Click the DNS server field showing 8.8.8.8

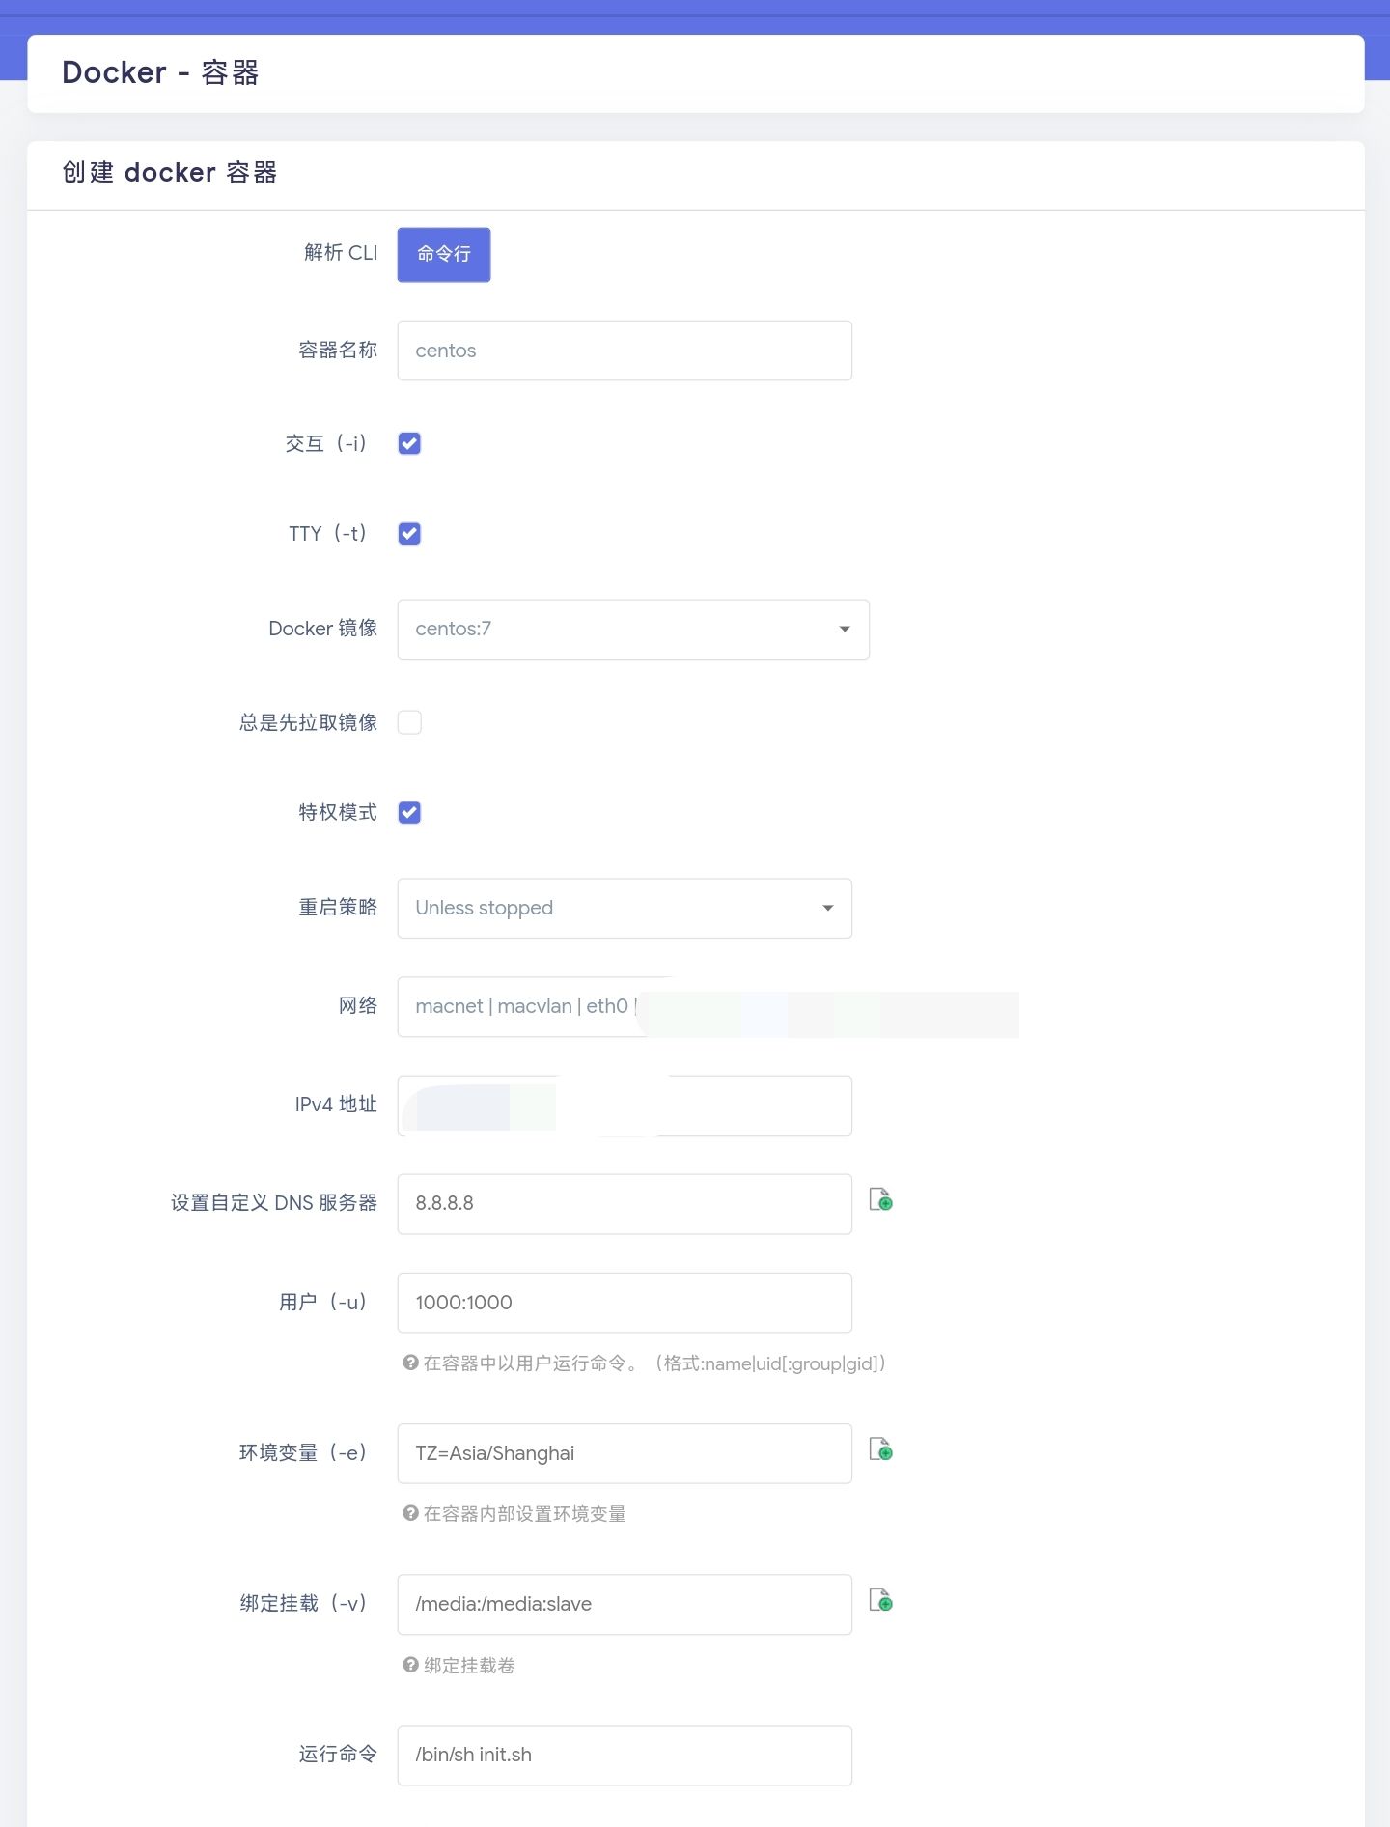click(624, 1203)
